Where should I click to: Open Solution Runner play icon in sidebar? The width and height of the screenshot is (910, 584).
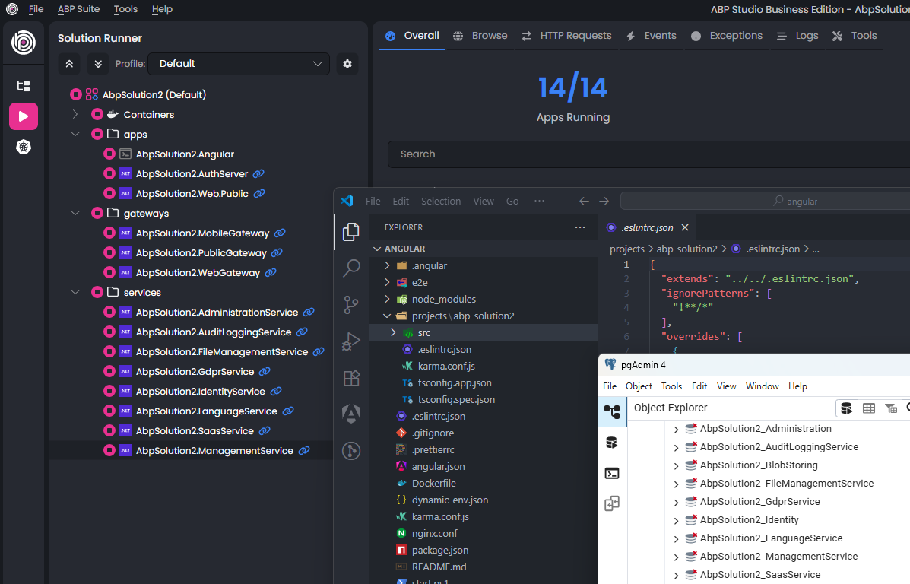24,116
